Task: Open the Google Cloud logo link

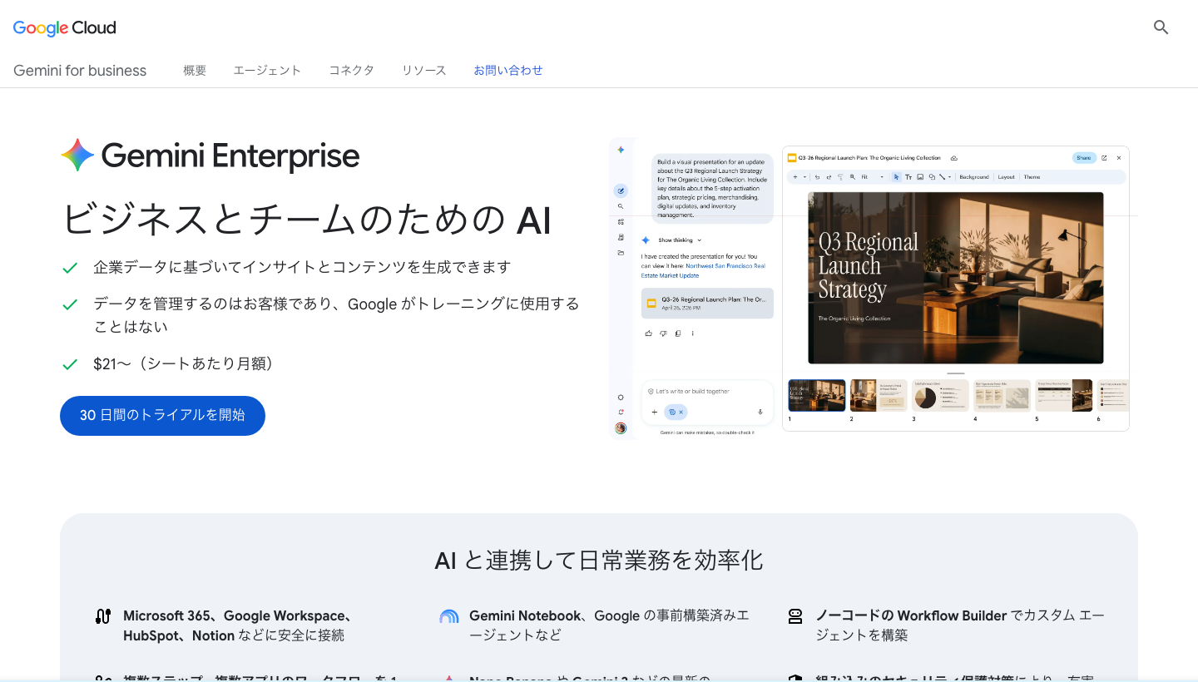Action: 65,27
